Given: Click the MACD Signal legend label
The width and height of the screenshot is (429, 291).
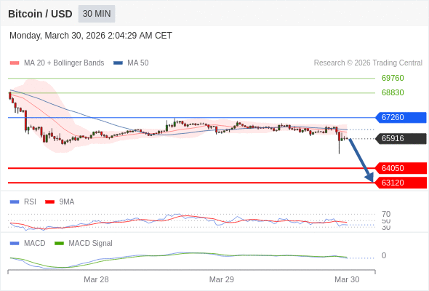Looking at the screenshot, I should click(91, 244).
